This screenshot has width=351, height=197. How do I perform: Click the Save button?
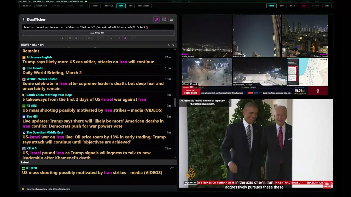click(x=282, y=6)
